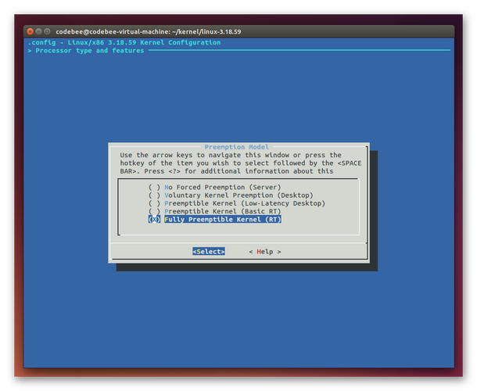
Task: Click Preemptible Kernel (Low-Latency Desktop) label
Action: (245, 203)
